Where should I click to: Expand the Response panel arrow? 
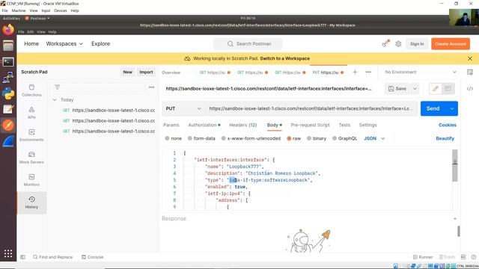click(x=455, y=219)
